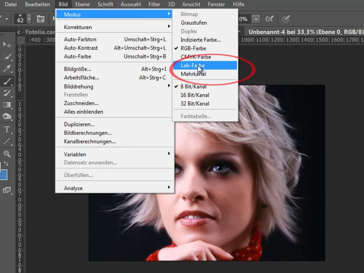Open brush preset picker dropdown arrow
364x273 pixels.
coord(29,19)
